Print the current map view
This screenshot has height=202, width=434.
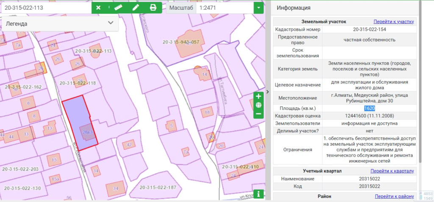pyautogui.click(x=153, y=8)
